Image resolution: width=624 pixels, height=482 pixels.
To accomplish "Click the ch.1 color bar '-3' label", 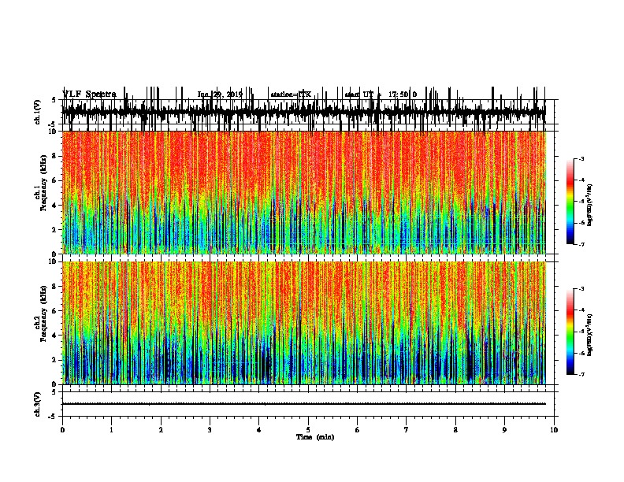I will coord(581,158).
